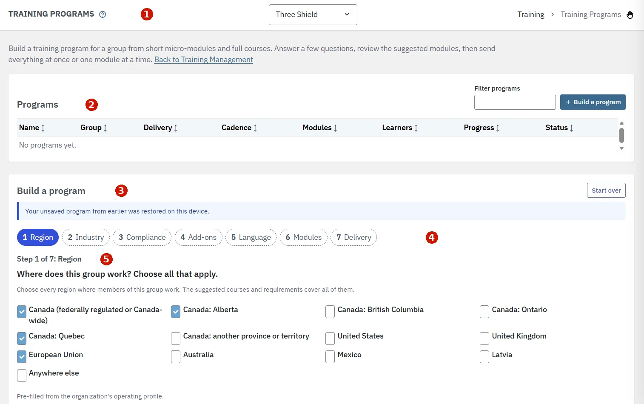
Task: Sort programs by Modules column arrows
Action: point(336,128)
